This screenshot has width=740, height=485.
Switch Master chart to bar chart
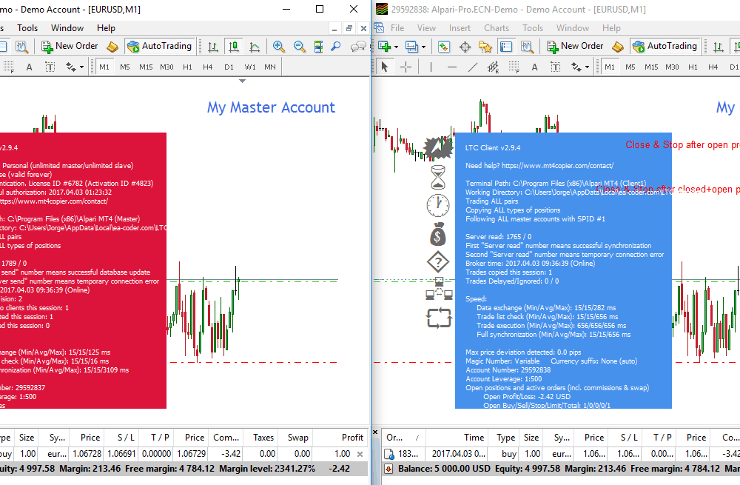[x=213, y=47]
